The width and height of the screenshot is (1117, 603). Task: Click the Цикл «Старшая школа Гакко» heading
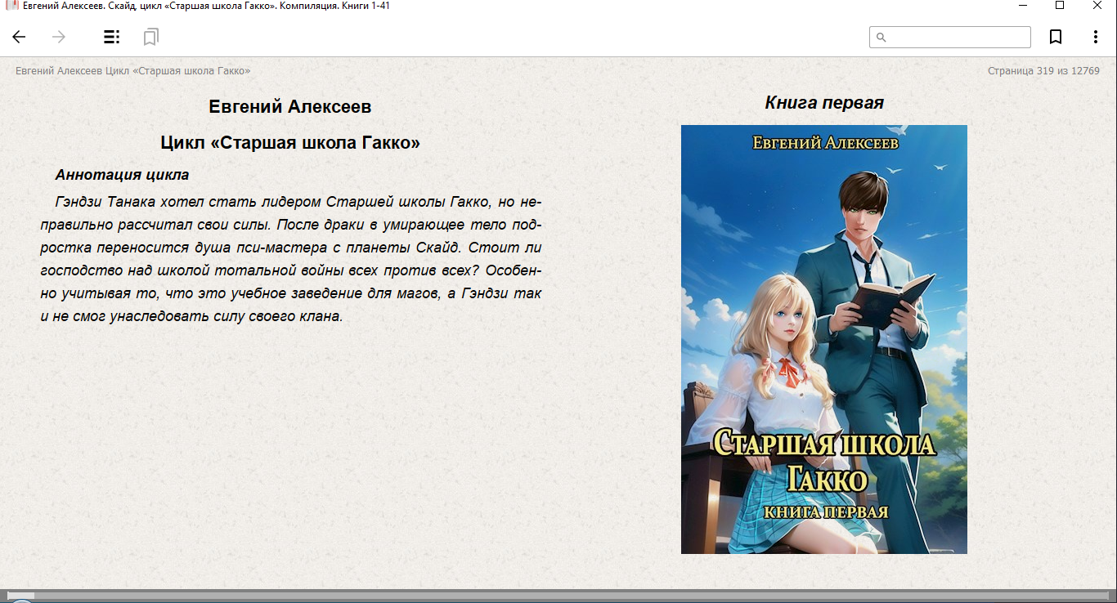point(290,143)
